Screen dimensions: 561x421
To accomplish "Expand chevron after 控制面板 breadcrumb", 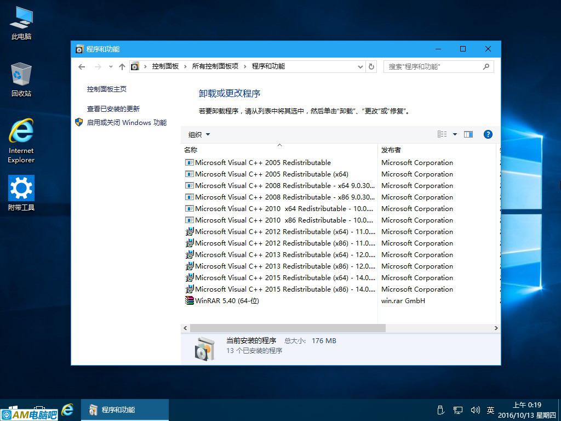I will (x=185, y=66).
